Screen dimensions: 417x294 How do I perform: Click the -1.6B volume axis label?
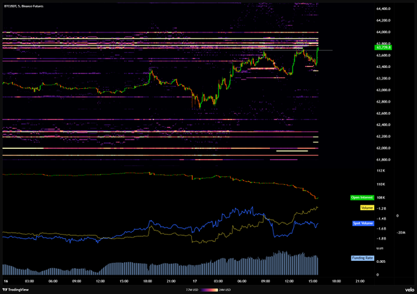381,228
